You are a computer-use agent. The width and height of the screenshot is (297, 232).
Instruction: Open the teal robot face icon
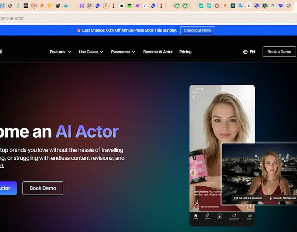tap(66, 6)
